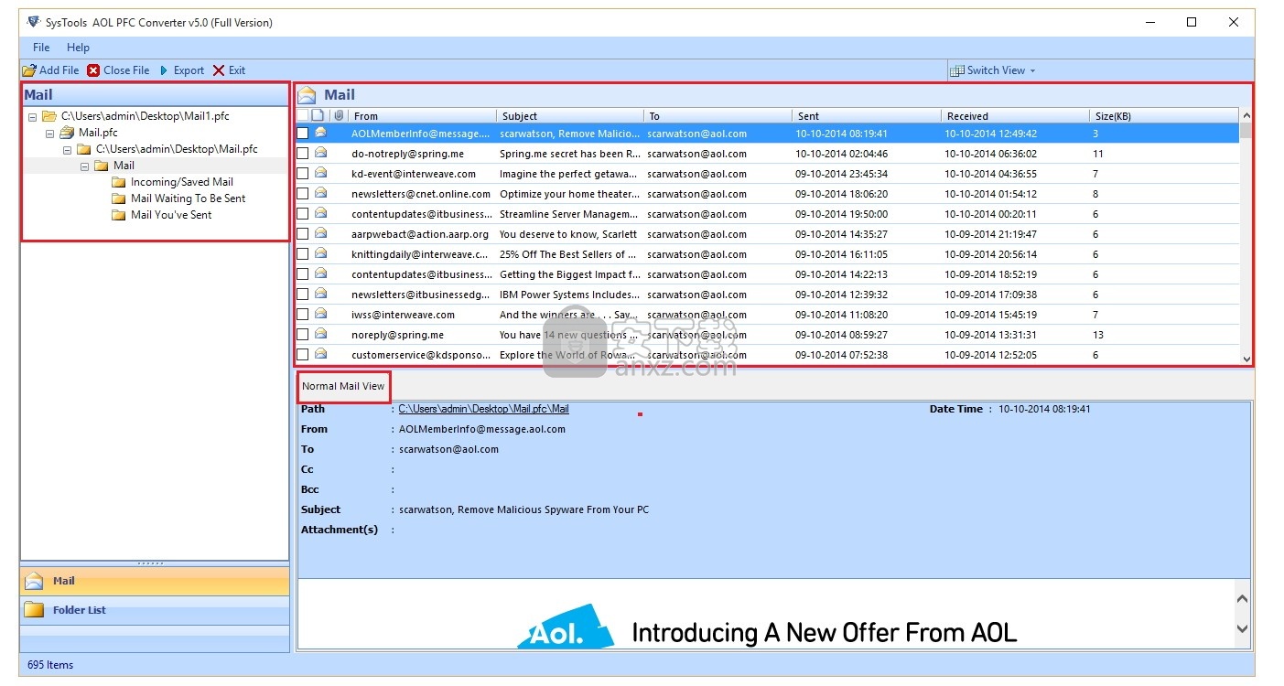Open the Help menu
The width and height of the screenshot is (1284, 686).
pyautogui.click(x=79, y=48)
